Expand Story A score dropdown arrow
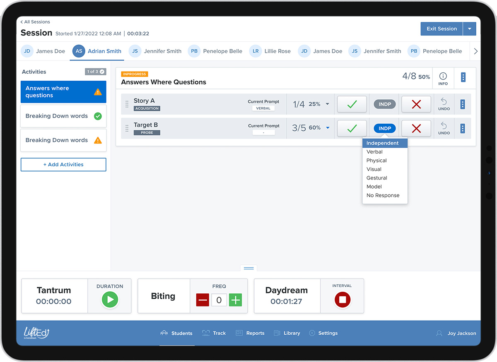Screen dimensions: 497x362 coord(327,104)
